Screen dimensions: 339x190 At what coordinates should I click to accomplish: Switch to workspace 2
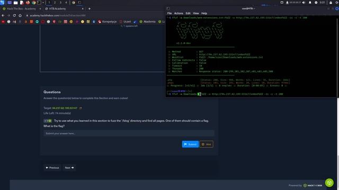pos(55,3)
